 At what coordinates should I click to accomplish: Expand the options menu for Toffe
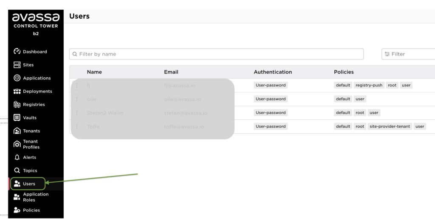[x=77, y=126]
